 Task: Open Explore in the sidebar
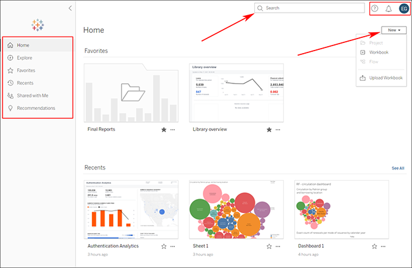(38, 58)
